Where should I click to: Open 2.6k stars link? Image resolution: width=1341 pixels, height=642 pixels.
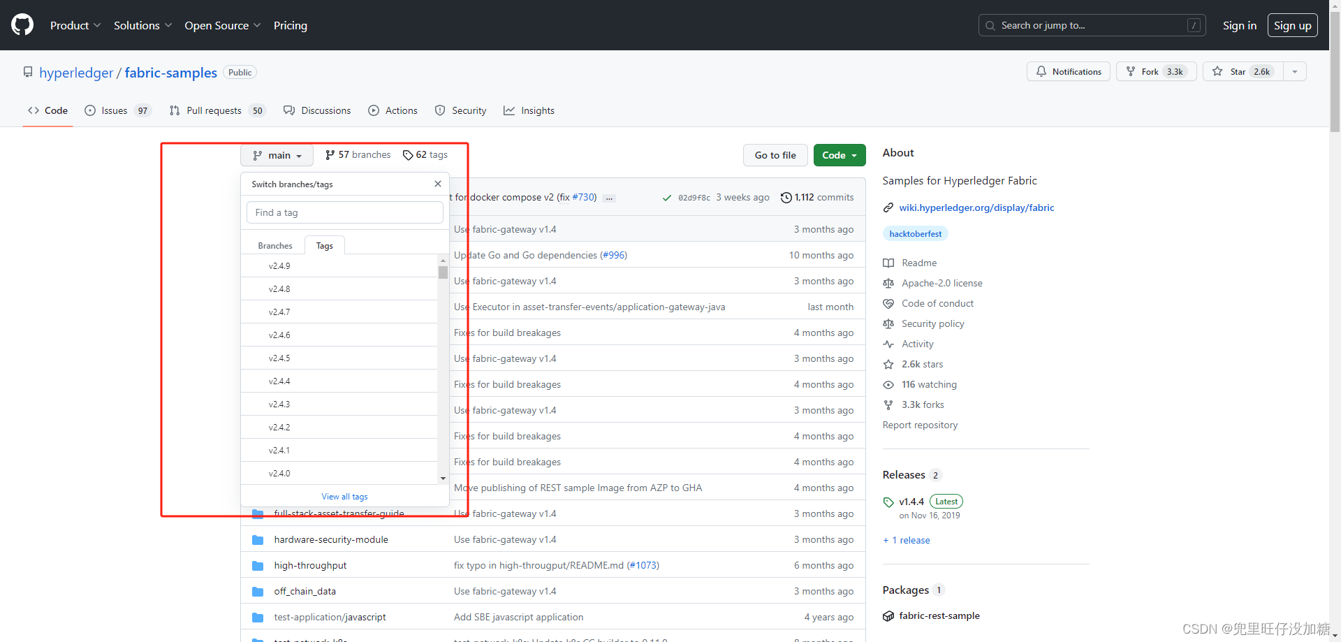(913, 364)
